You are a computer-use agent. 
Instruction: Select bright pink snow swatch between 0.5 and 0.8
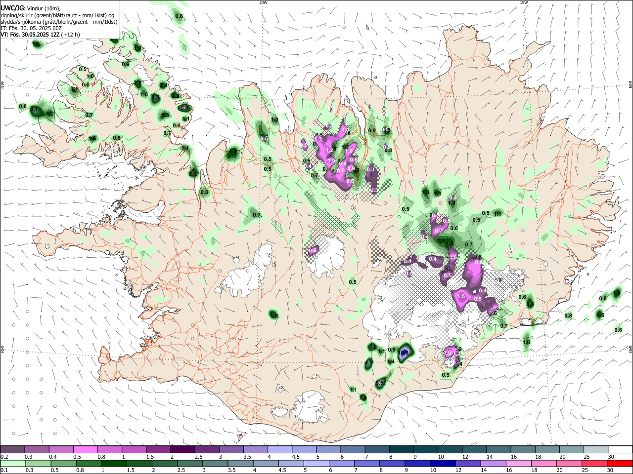tap(85, 449)
